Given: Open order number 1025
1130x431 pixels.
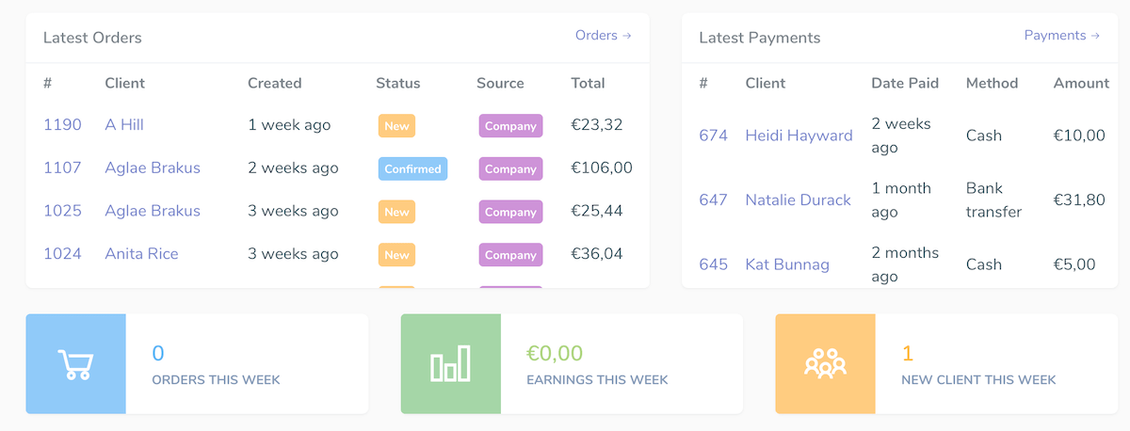Looking at the screenshot, I should (x=62, y=211).
